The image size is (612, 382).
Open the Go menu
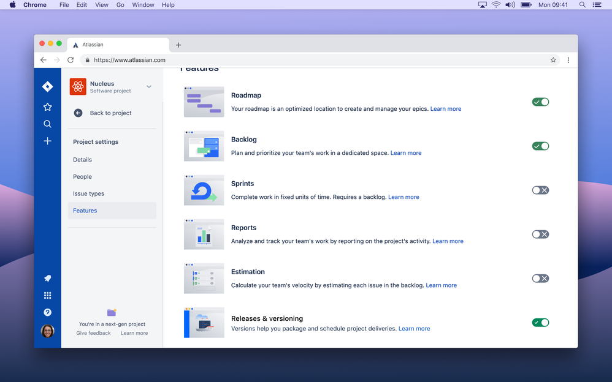coord(120,5)
